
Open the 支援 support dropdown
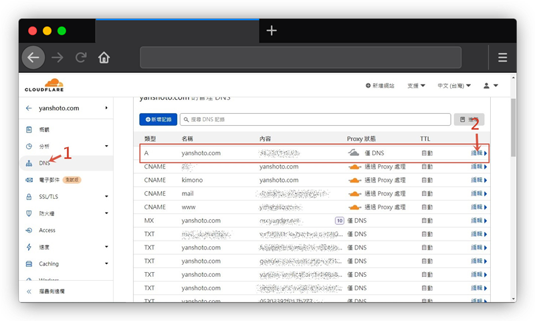pos(416,86)
